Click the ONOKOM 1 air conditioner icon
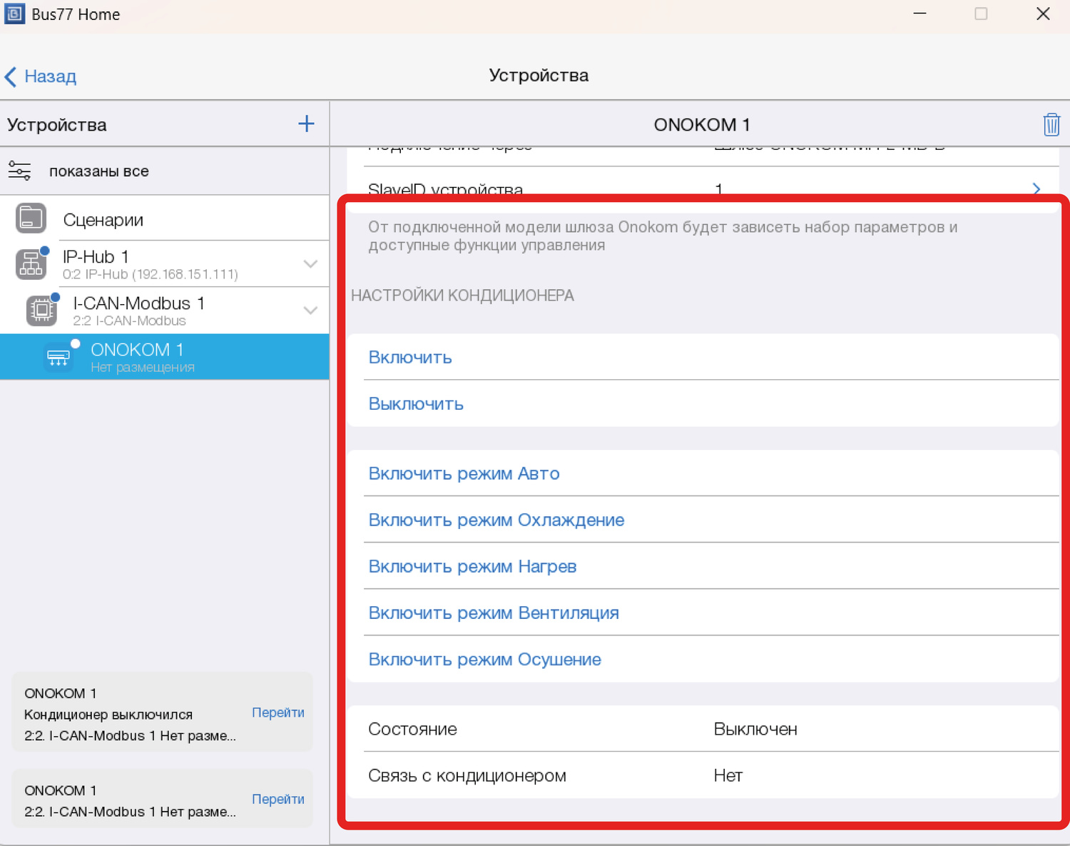The image size is (1070, 846). [58, 357]
